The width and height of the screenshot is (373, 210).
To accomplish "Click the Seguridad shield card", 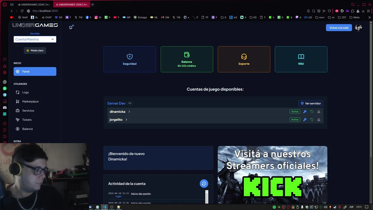I will coord(130,59).
